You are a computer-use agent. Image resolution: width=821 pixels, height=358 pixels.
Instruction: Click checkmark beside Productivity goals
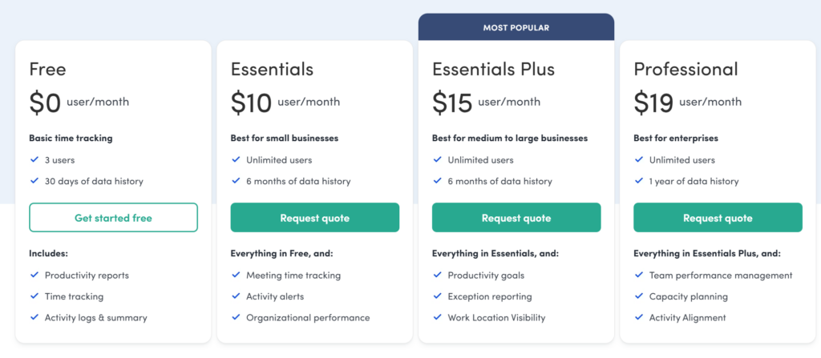click(437, 276)
